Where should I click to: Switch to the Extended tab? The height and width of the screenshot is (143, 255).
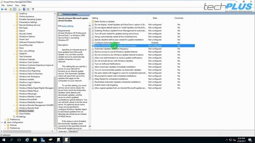coord(63,131)
